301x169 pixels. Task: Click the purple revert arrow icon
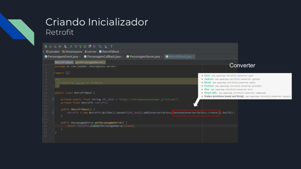coord(94,47)
